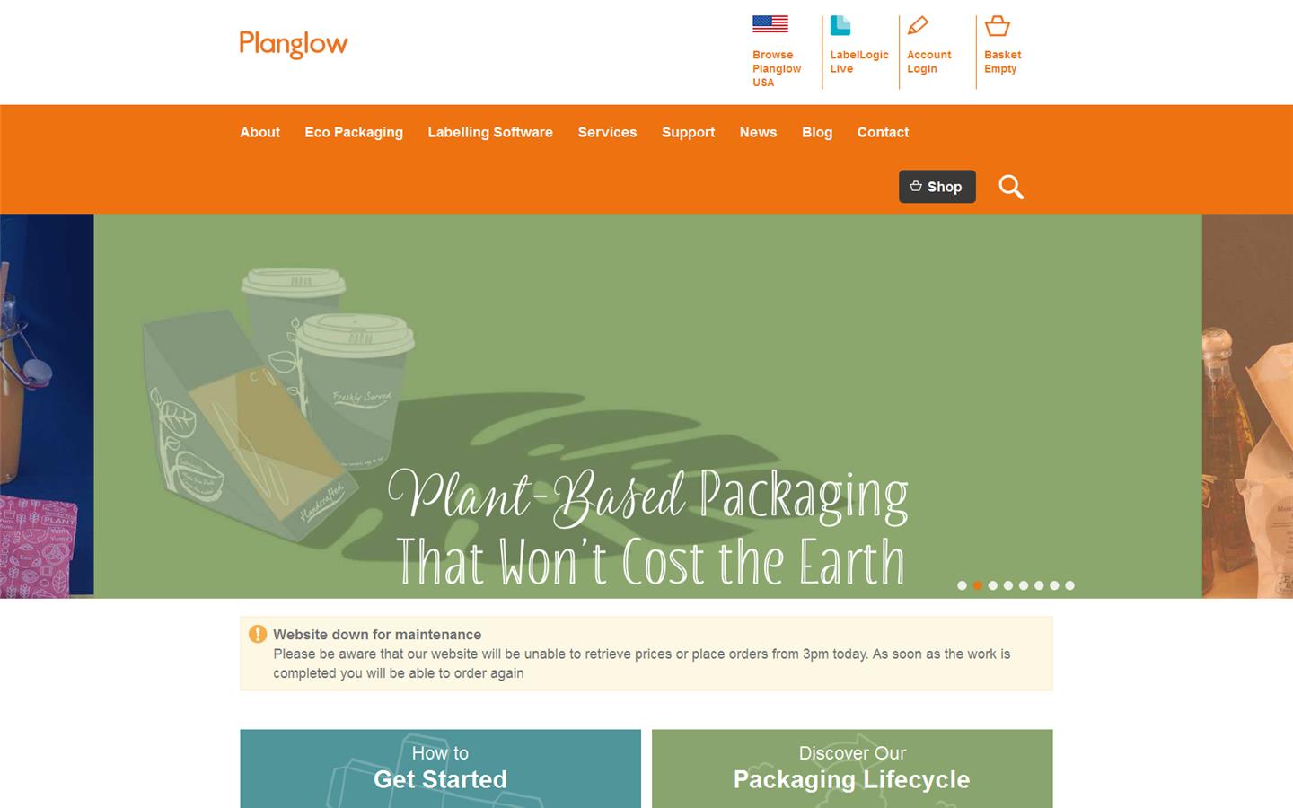
Task: Click the dark Shop button
Action: [x=937, y=187]
